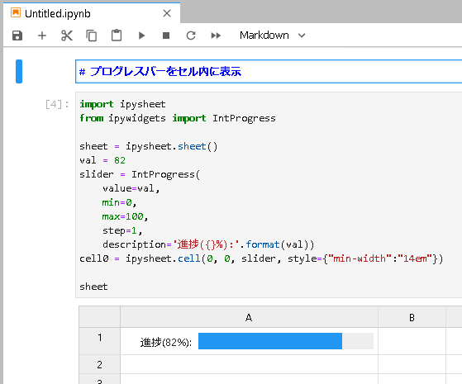Run the selected cell

pos(141,36)
